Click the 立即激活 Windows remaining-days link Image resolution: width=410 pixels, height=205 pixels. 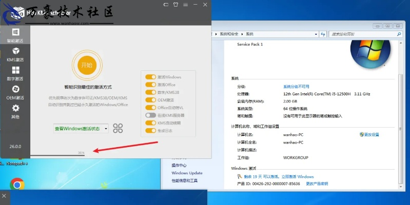[279, 176]
